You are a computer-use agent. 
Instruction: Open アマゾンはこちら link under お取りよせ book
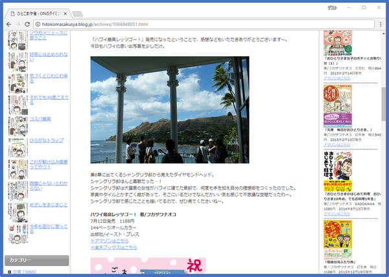(337, 78)
